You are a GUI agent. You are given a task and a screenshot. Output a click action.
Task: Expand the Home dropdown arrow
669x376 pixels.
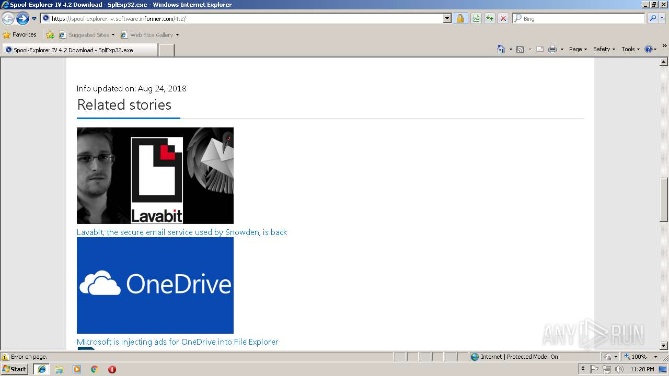pos(511,49)
